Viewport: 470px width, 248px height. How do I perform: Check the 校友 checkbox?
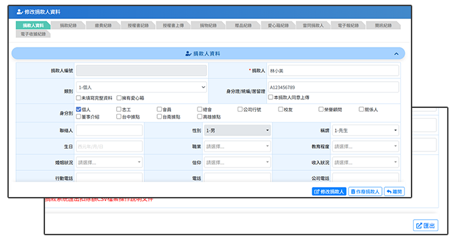tap(281, 109)
